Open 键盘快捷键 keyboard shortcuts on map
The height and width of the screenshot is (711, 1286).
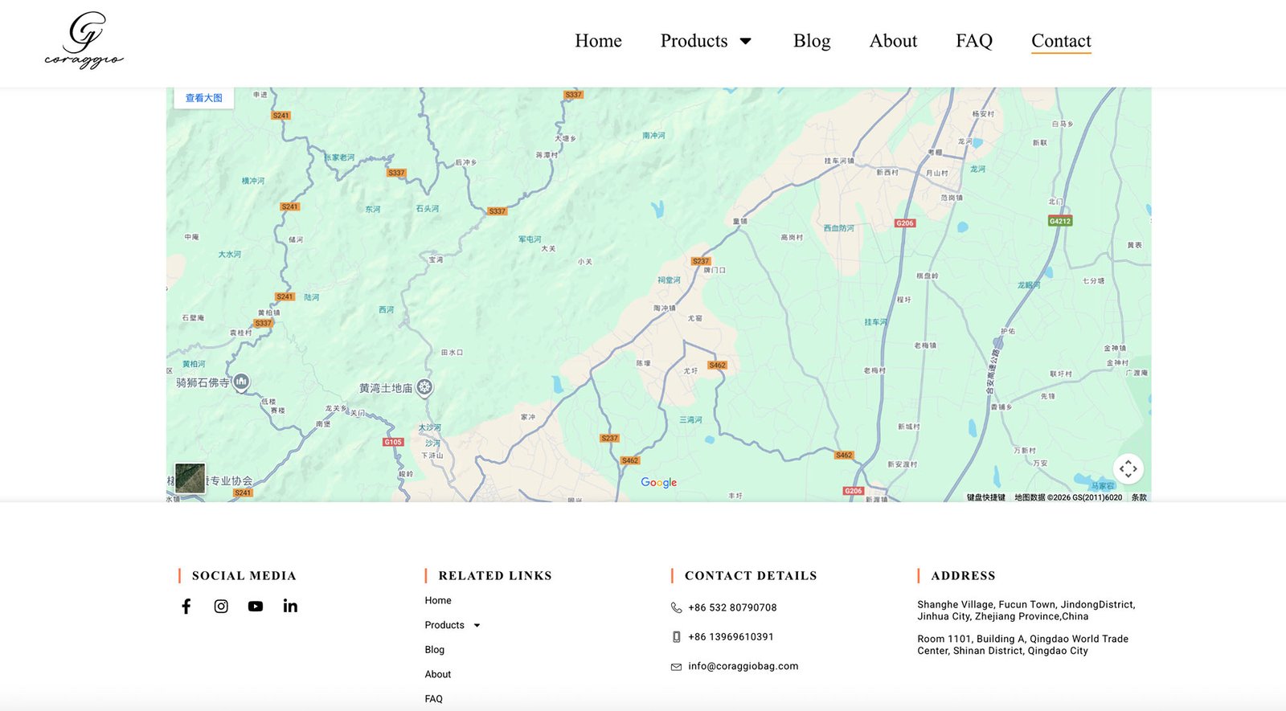[x=985, y=497]
